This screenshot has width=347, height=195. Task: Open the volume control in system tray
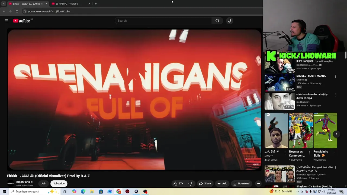tap(324, 191)
